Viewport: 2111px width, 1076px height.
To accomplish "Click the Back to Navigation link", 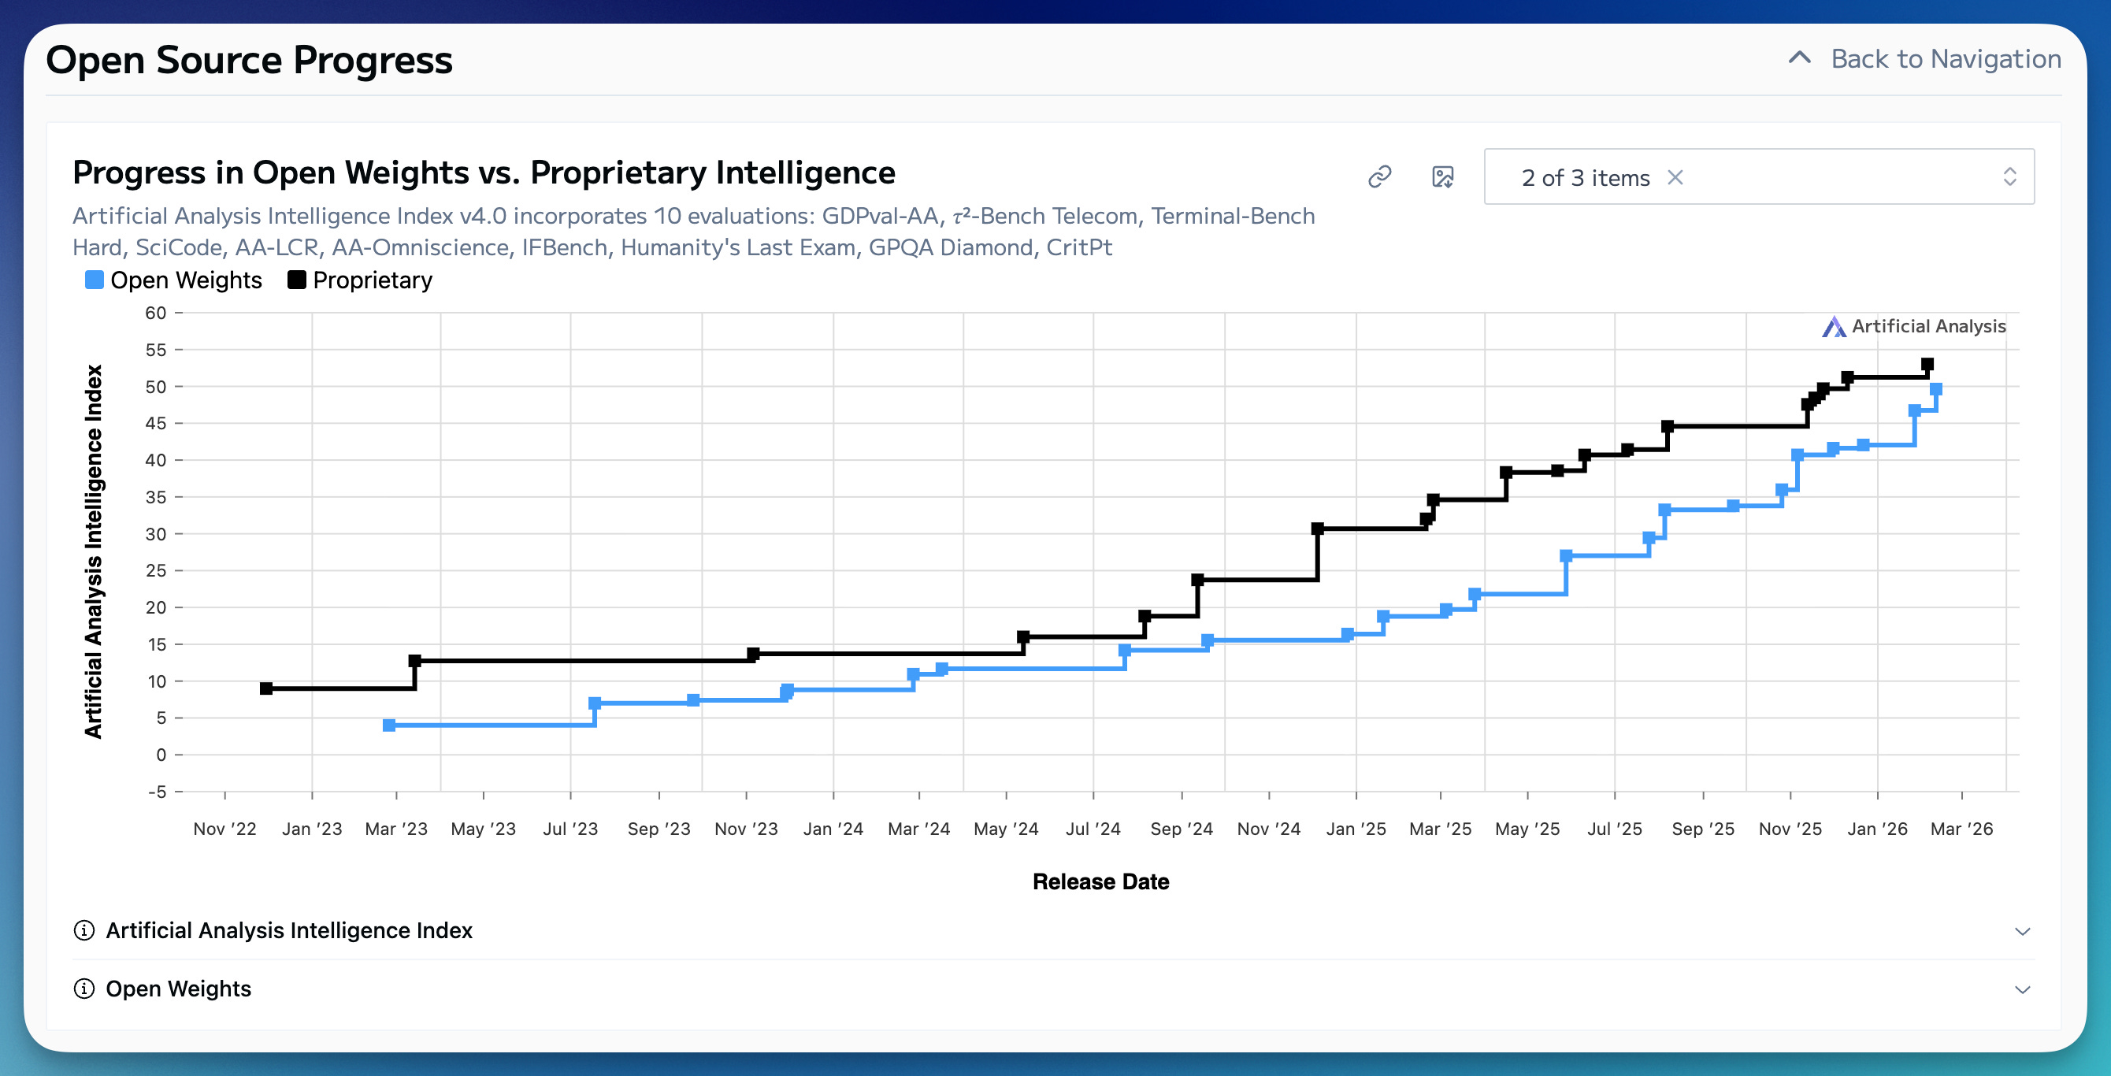I will tap(1946, 59).
